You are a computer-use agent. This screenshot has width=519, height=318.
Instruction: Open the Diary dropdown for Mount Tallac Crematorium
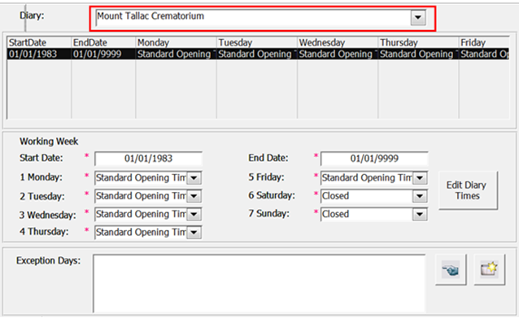coord(418,18)
